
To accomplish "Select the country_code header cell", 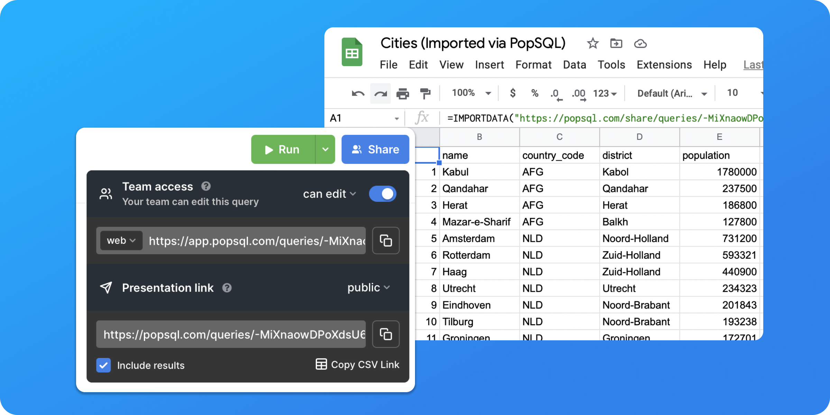I will coord(560,155).
